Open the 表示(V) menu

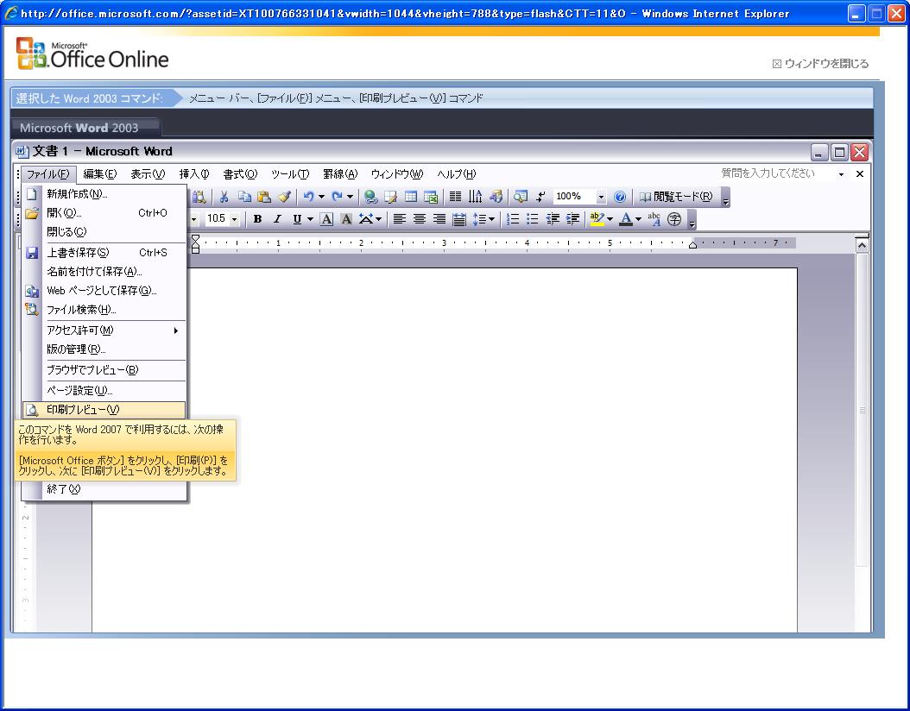click(148, 174)
